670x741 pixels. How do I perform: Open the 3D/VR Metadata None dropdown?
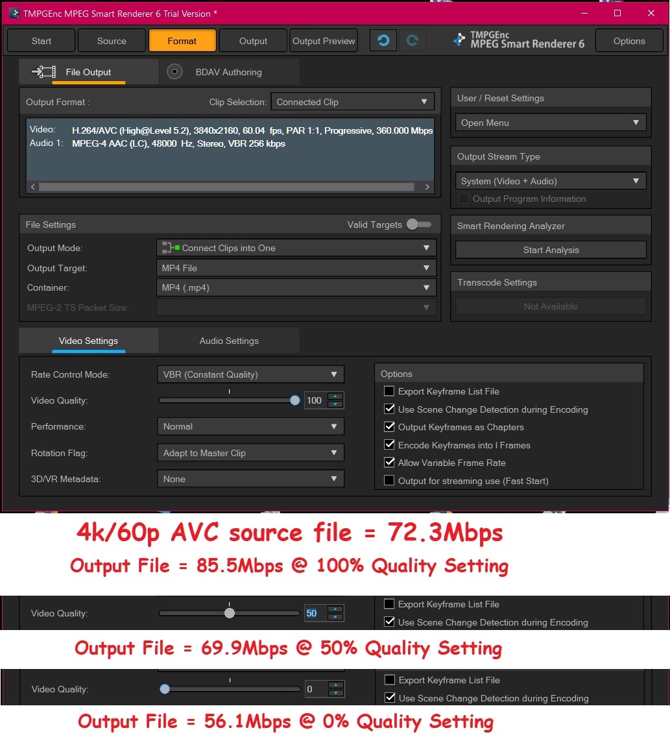click(x=250, y=479)
